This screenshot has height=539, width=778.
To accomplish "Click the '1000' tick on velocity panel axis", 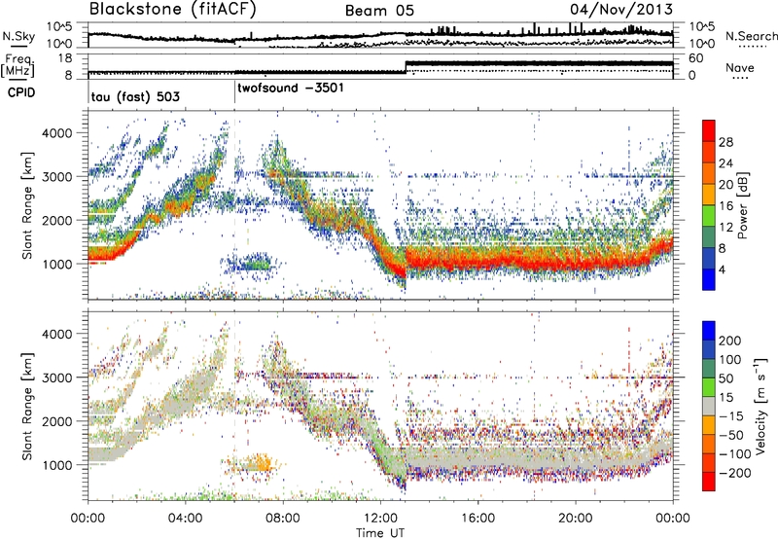I will pyautogui.click(x=57, y=465).
